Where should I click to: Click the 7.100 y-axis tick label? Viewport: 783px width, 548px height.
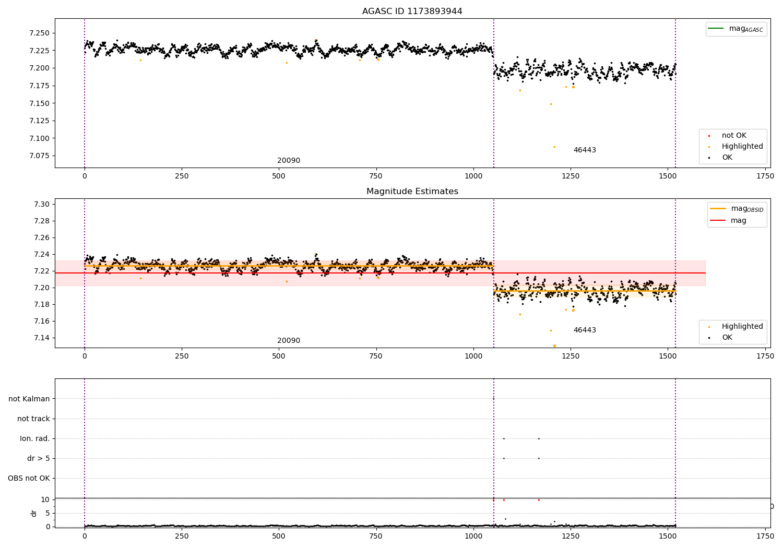pos(40,138)
